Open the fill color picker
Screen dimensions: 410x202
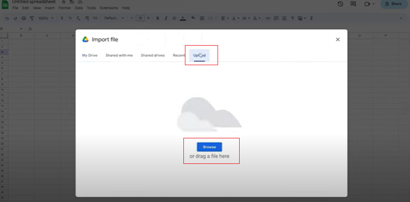(193, 18)
